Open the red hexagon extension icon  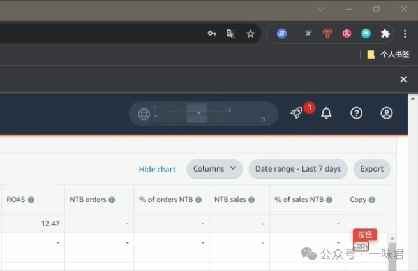347,34
